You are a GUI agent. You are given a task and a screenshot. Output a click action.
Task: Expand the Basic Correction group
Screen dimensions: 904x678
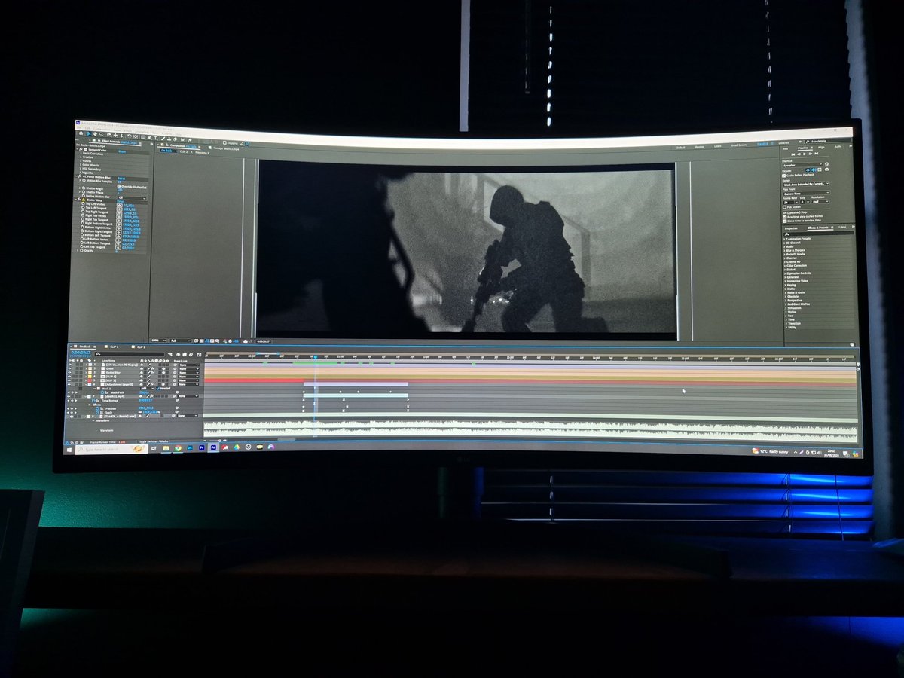click(81, 154)
